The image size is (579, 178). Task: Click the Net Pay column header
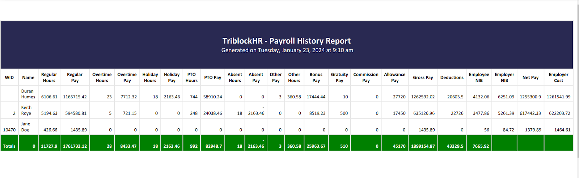coord(531,77)
